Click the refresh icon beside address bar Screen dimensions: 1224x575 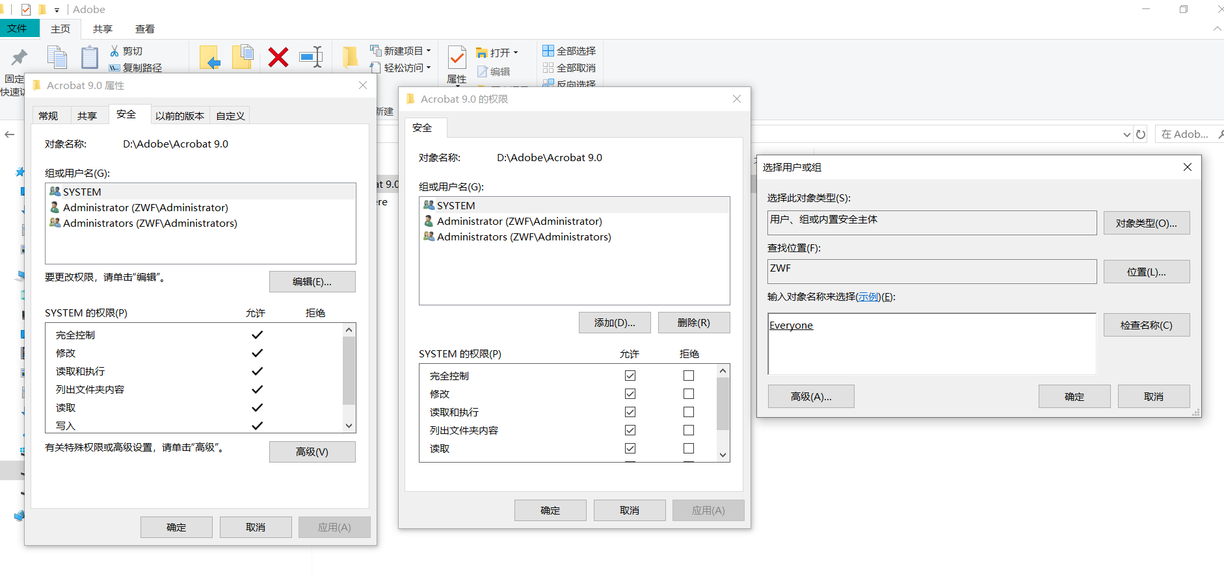pyautogui.click(x=1141, y=134)
